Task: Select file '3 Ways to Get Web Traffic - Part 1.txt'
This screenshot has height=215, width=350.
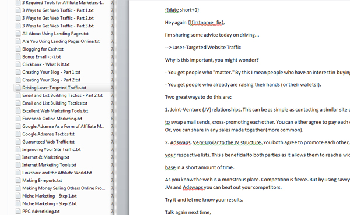Action: pos(58,10)
